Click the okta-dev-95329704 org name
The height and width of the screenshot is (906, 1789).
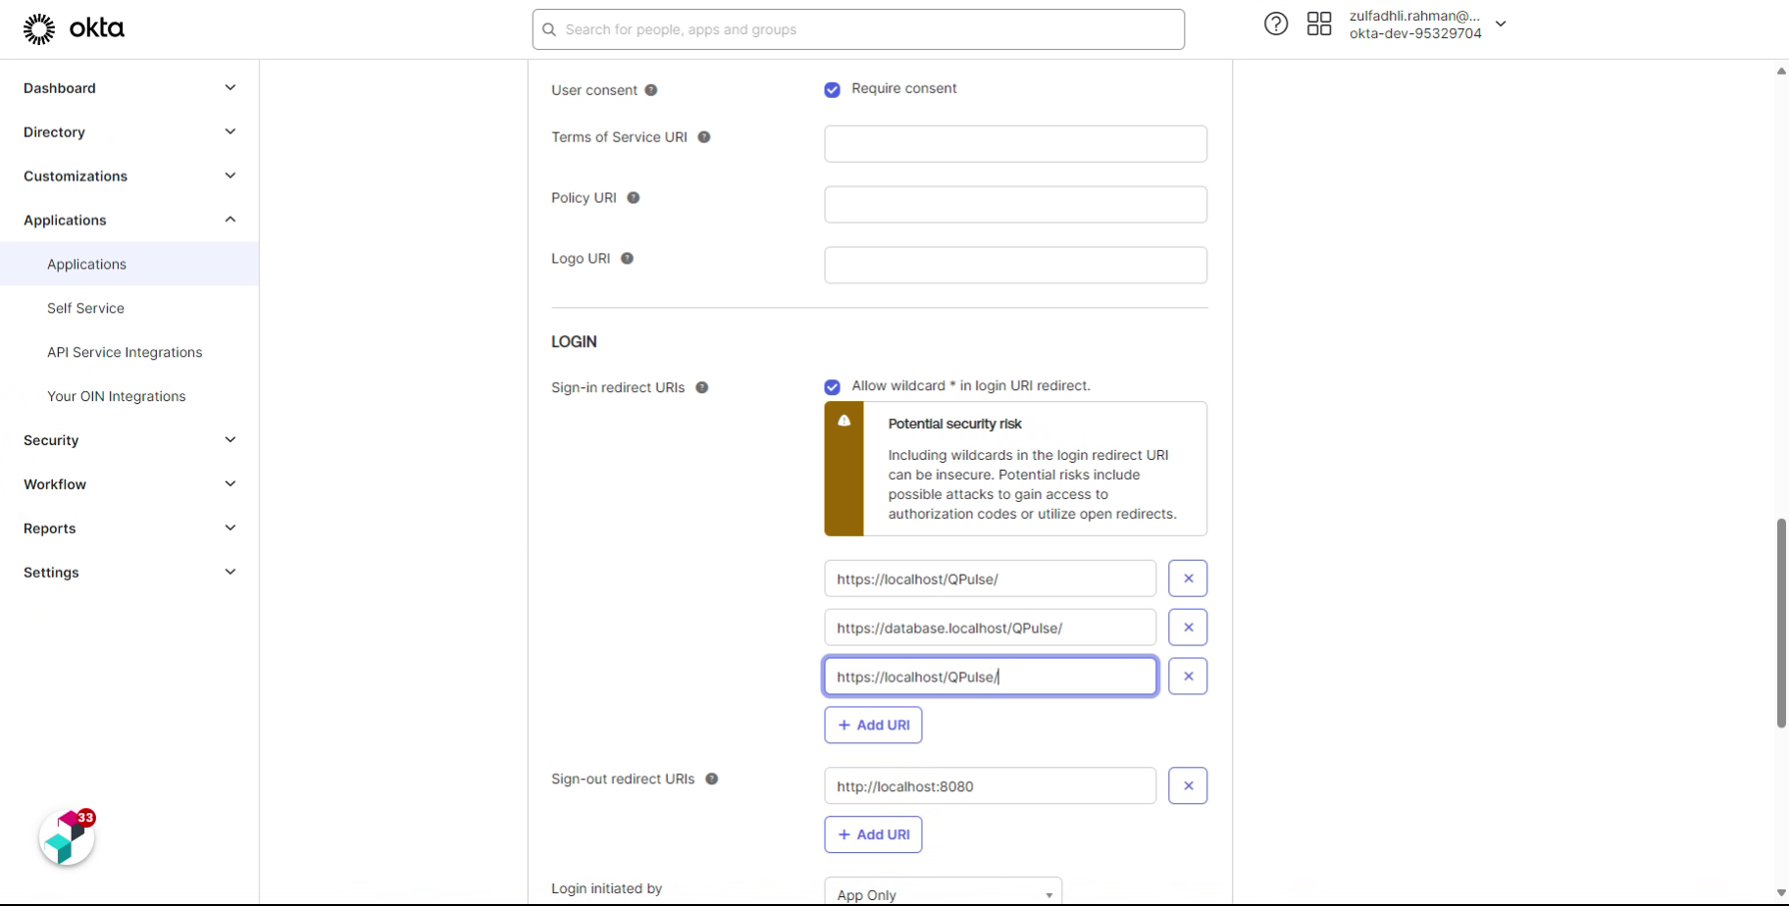1415,33
